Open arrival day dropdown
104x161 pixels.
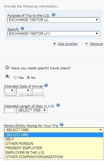click(10, 91)
